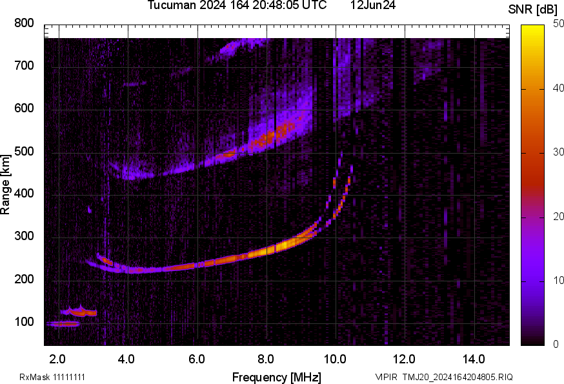
Task: Click range tick label '200'
Action: click(24, 279)
